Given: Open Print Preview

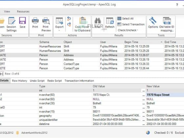Looking at the screenshot, I should pos(46,24).
